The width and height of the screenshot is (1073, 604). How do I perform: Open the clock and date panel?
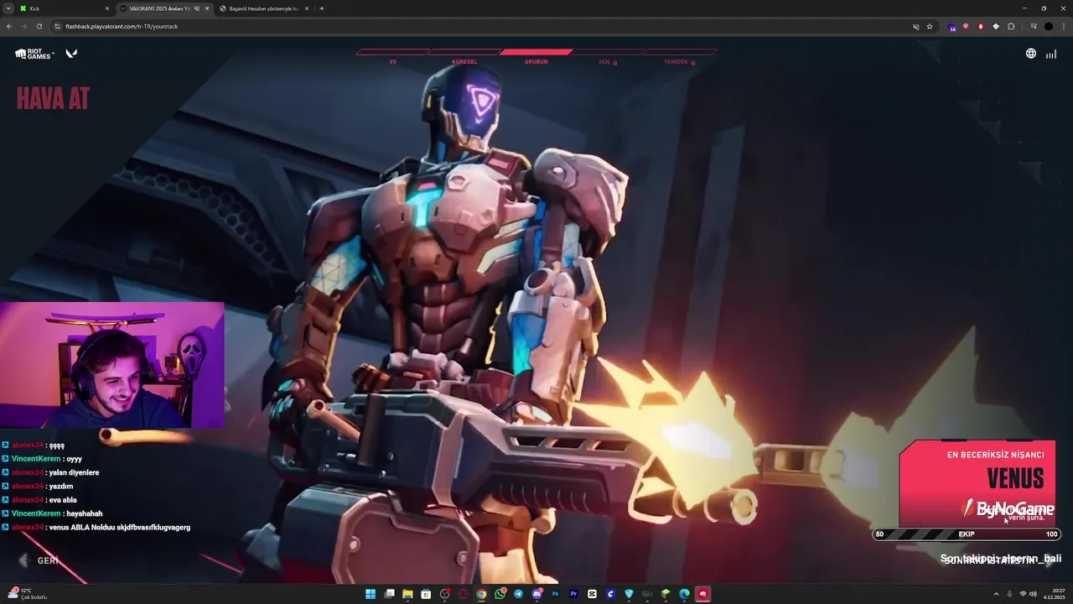point(1054,594)
